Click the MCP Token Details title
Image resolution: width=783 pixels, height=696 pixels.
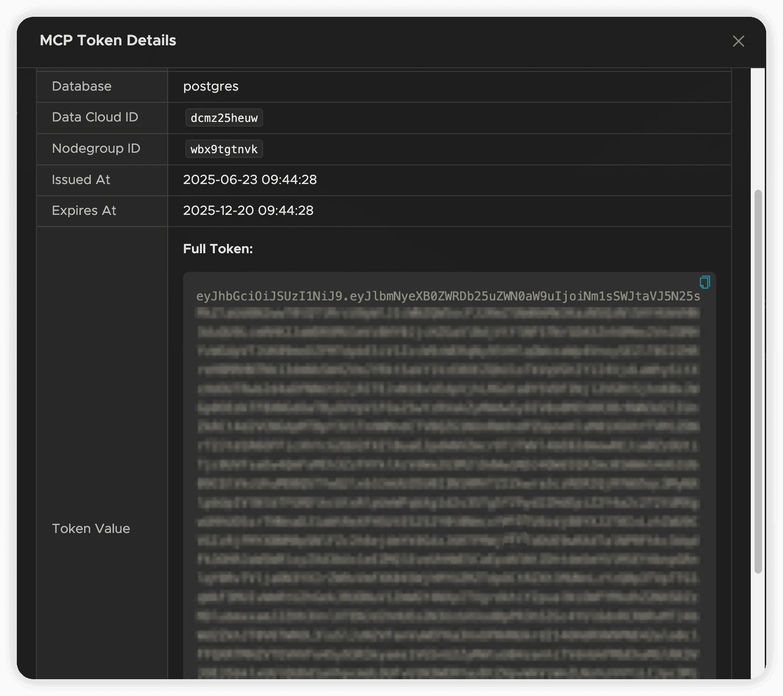(x=108, y=41)
